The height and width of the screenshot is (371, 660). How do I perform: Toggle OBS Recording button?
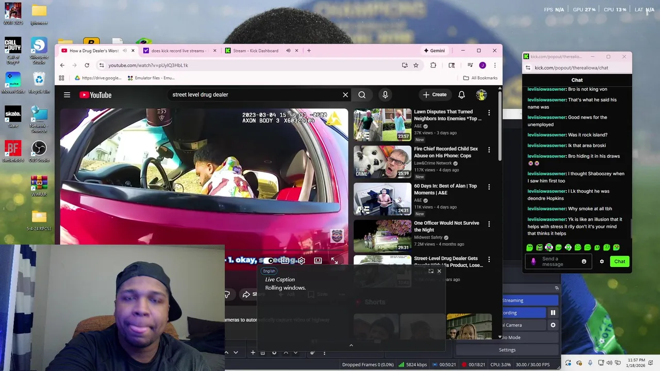pos(523,313)
